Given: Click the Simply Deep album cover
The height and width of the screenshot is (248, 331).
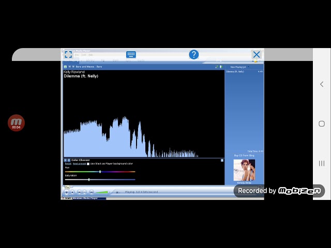Looking at the screenshot, I should pos(244,170).
